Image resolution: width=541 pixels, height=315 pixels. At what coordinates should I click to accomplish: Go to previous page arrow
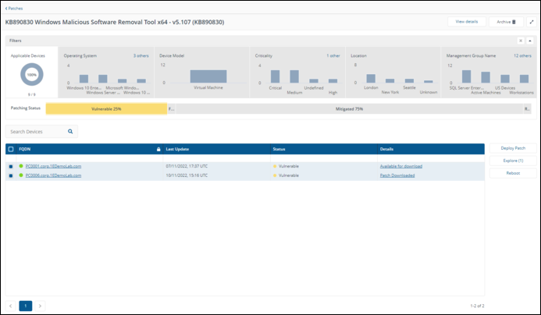11,306
